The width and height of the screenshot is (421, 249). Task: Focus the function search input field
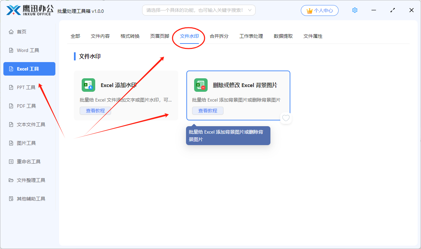(194, 10)
